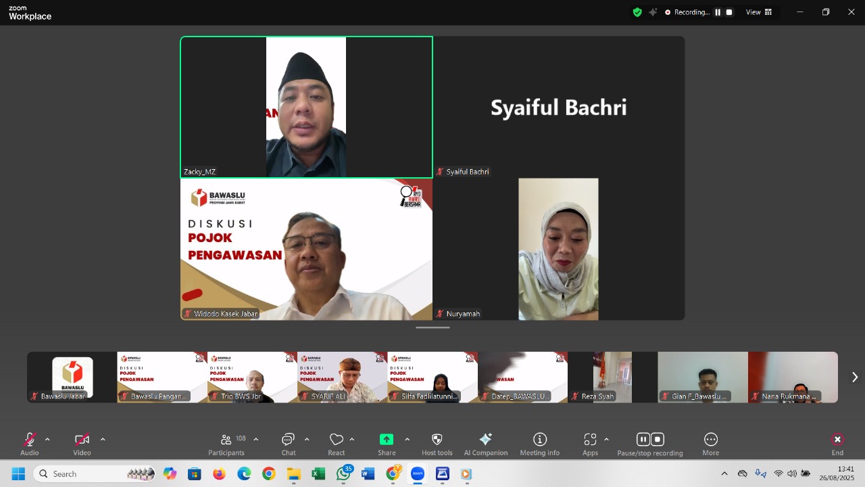Expand Video settings chevron

[102, 438]
